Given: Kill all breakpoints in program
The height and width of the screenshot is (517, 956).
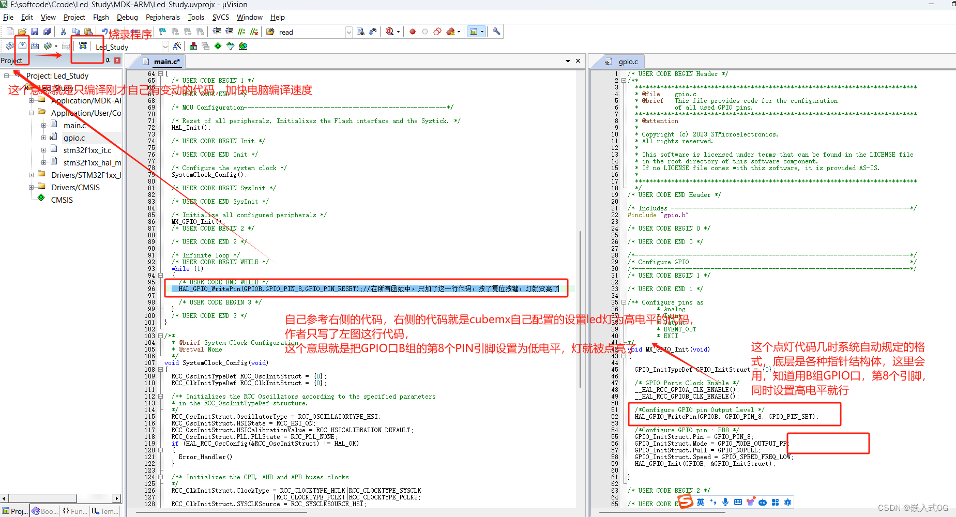Looking at the screenshot, I should coord(450,32).
